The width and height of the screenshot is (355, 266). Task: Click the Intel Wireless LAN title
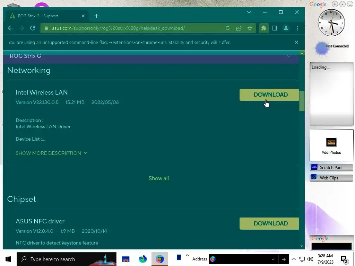[42, 92]
